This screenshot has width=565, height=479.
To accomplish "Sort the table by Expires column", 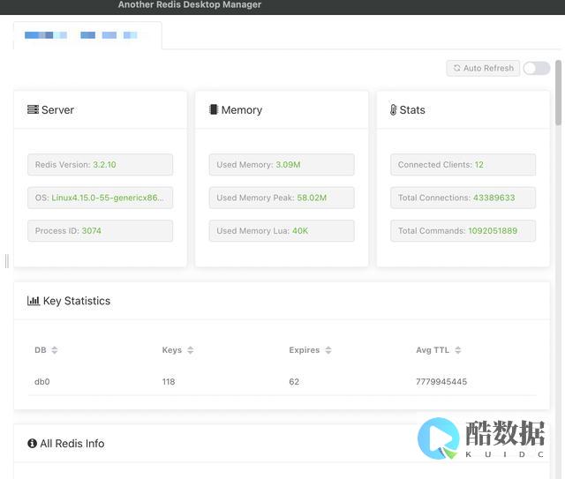I will pos(328,350).
